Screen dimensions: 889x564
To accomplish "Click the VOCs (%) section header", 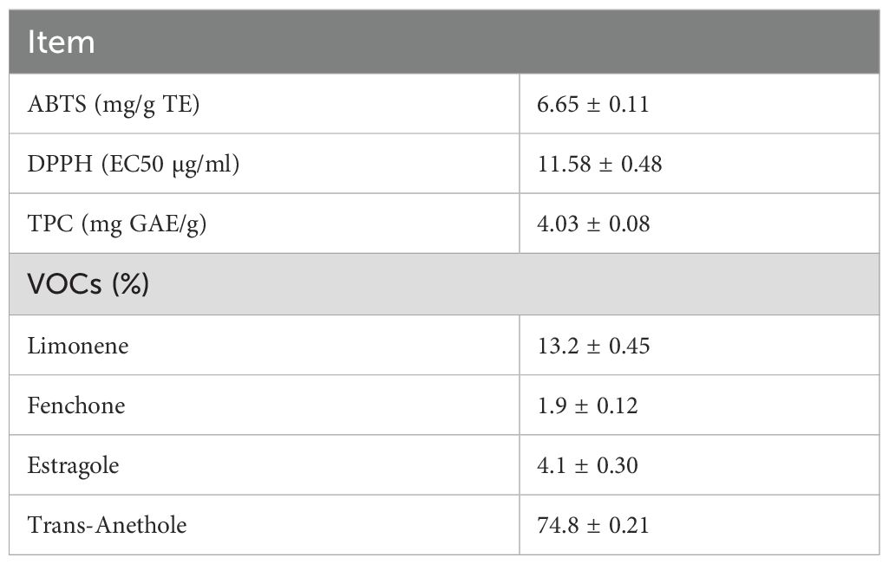I will 88,284.
